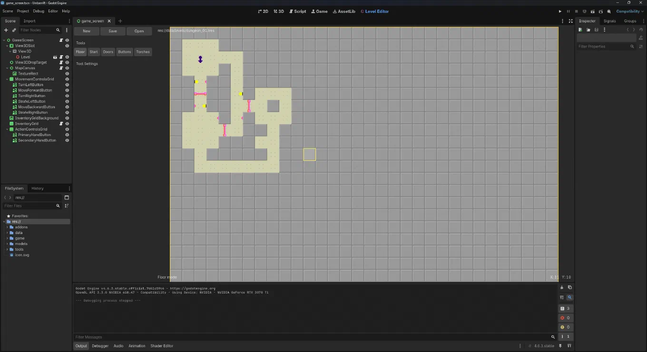Open script attached to GameScreen node
This screenshot has width=647, height=352.
tap(61, 40)
